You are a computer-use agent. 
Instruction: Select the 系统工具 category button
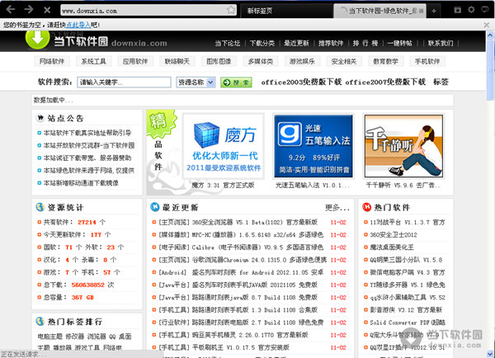tap(93, 61)
